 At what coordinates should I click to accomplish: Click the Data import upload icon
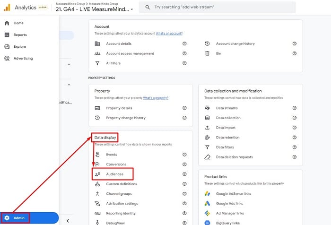pyautogui.click(x=207, y=128)
